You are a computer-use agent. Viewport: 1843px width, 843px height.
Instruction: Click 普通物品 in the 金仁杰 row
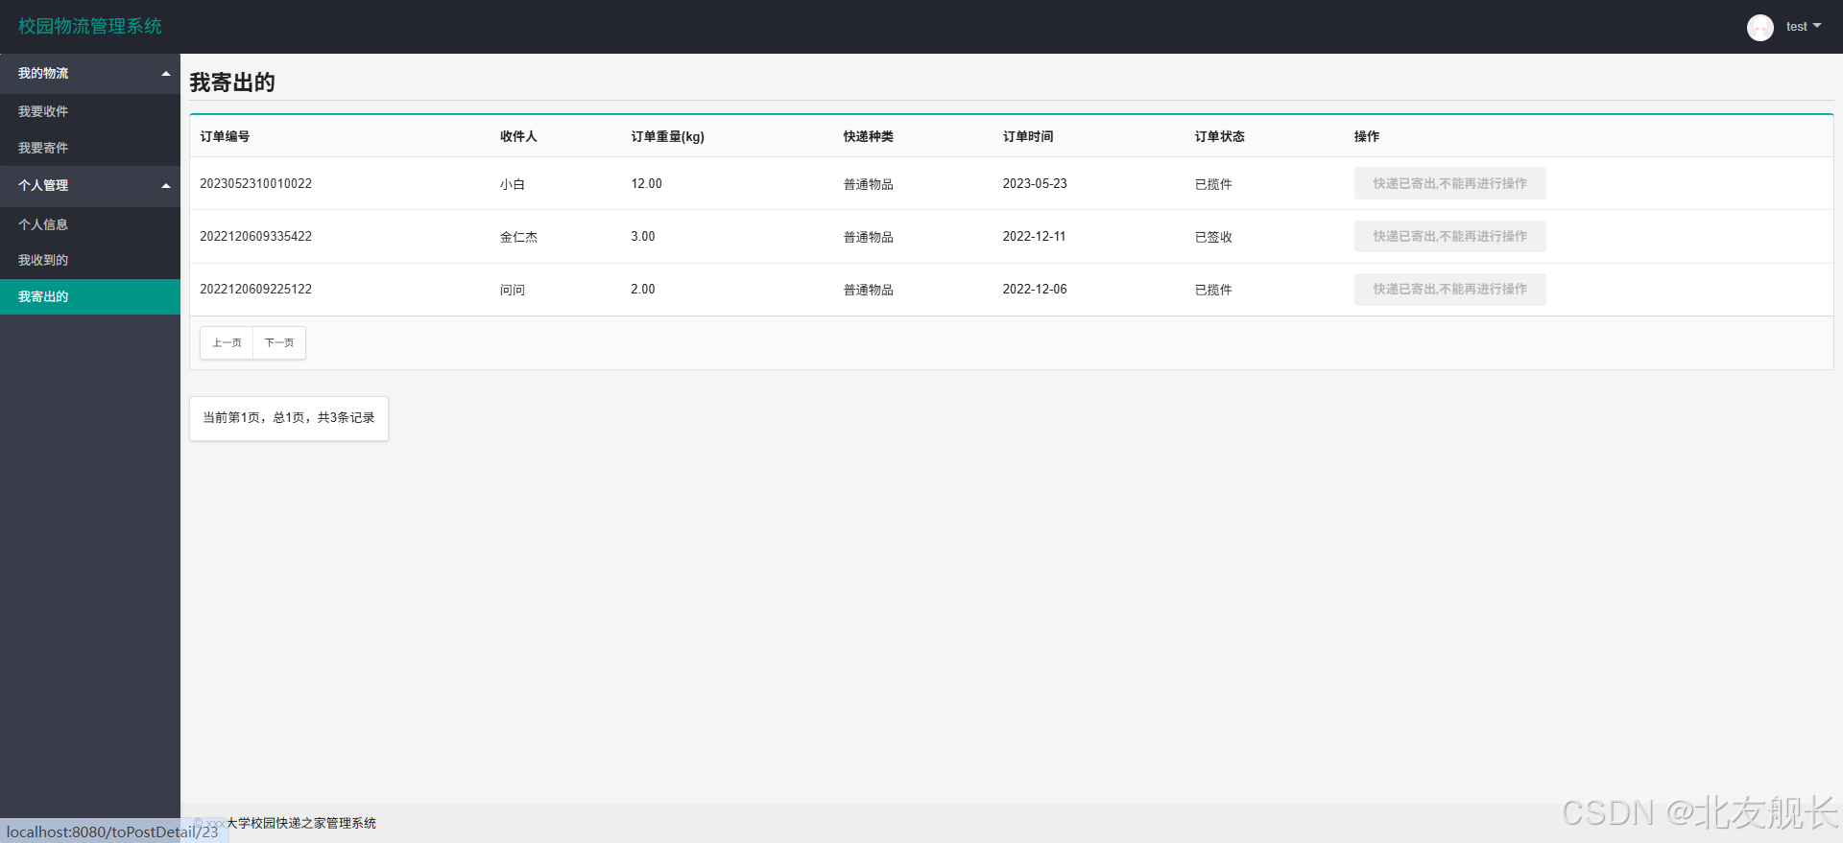[868, 237]
